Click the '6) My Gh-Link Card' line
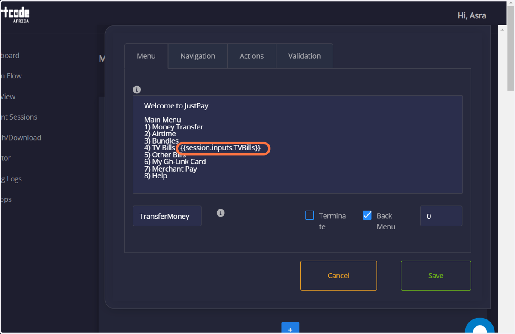515x334 pixels. (x=175, y=162)
